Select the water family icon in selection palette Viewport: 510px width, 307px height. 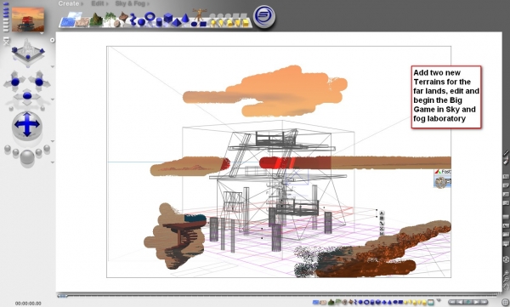click(x=315, y=303)
